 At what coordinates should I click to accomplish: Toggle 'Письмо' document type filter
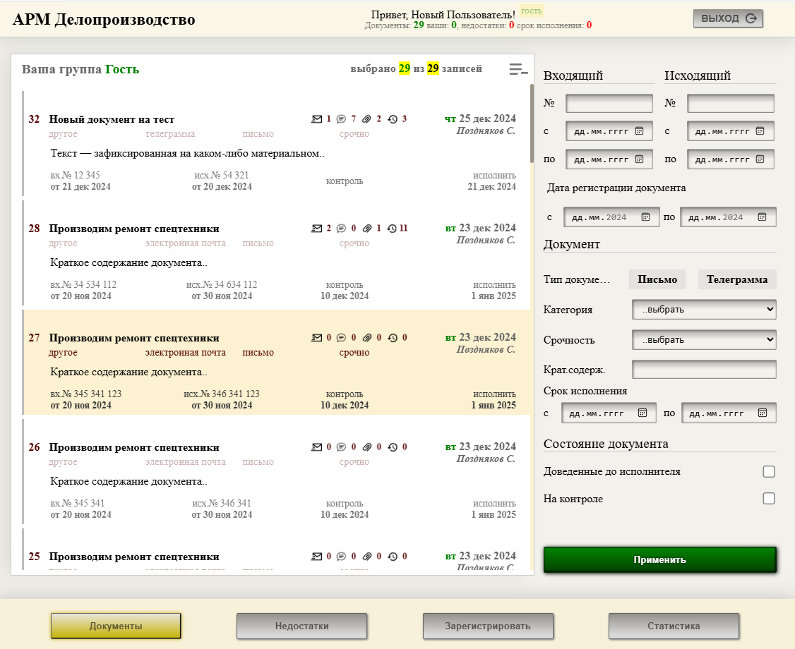coord(657,279)
